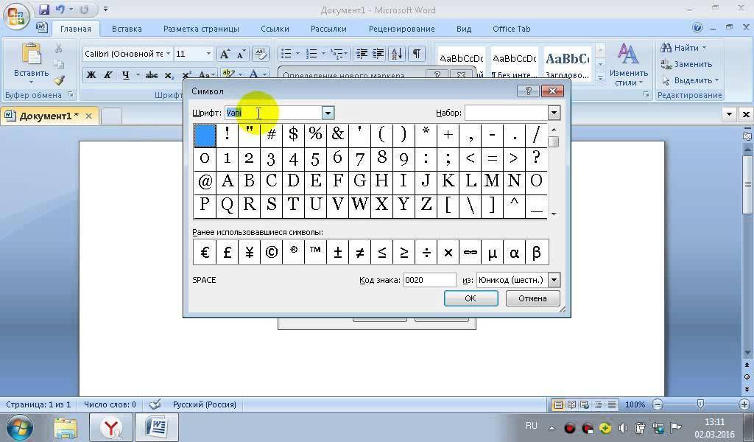Open the Разметка страницы tab

(x=201, y=29)
